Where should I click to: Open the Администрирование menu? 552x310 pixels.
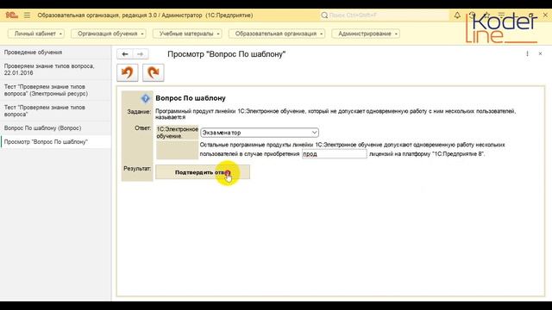click(x=366, y=34)
